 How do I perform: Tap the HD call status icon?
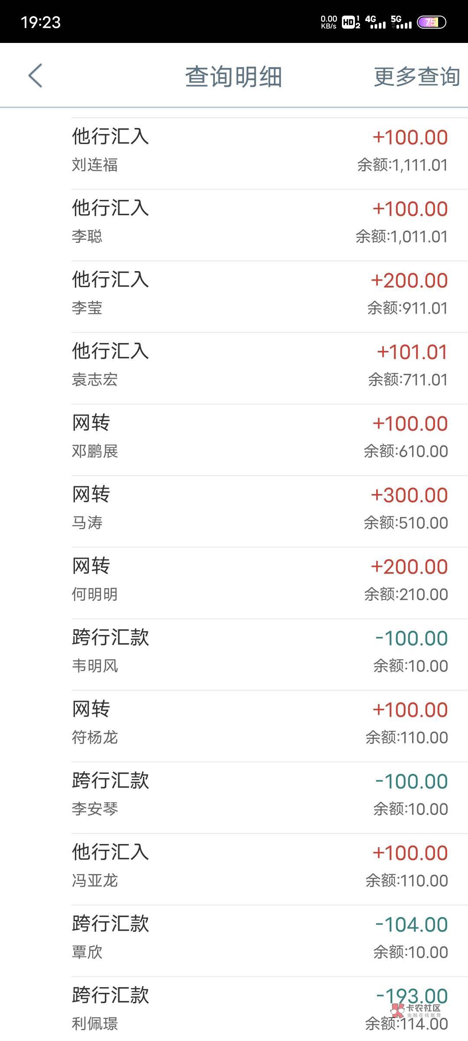pos(351,22)
